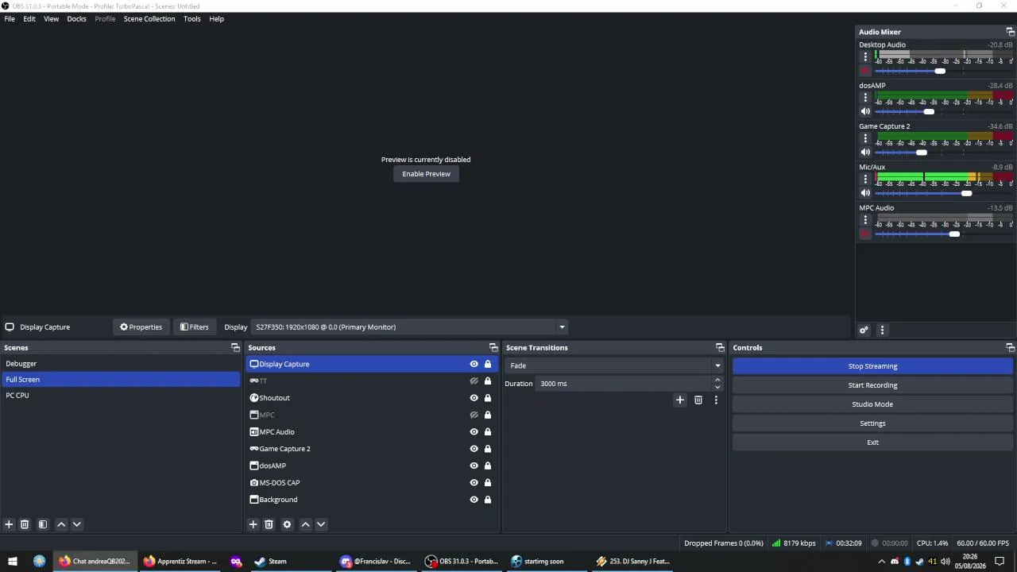Pop out the Controls dock
Screen dimensions: 1017x572
(x=1010, y=347)
